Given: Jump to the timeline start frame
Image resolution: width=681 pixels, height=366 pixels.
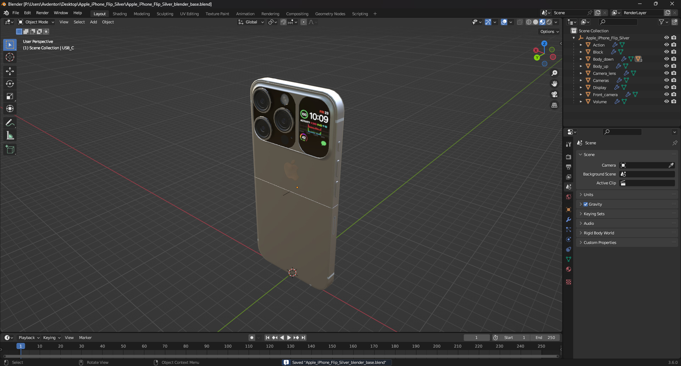Looking at the screenshot, I should [267, 338].
